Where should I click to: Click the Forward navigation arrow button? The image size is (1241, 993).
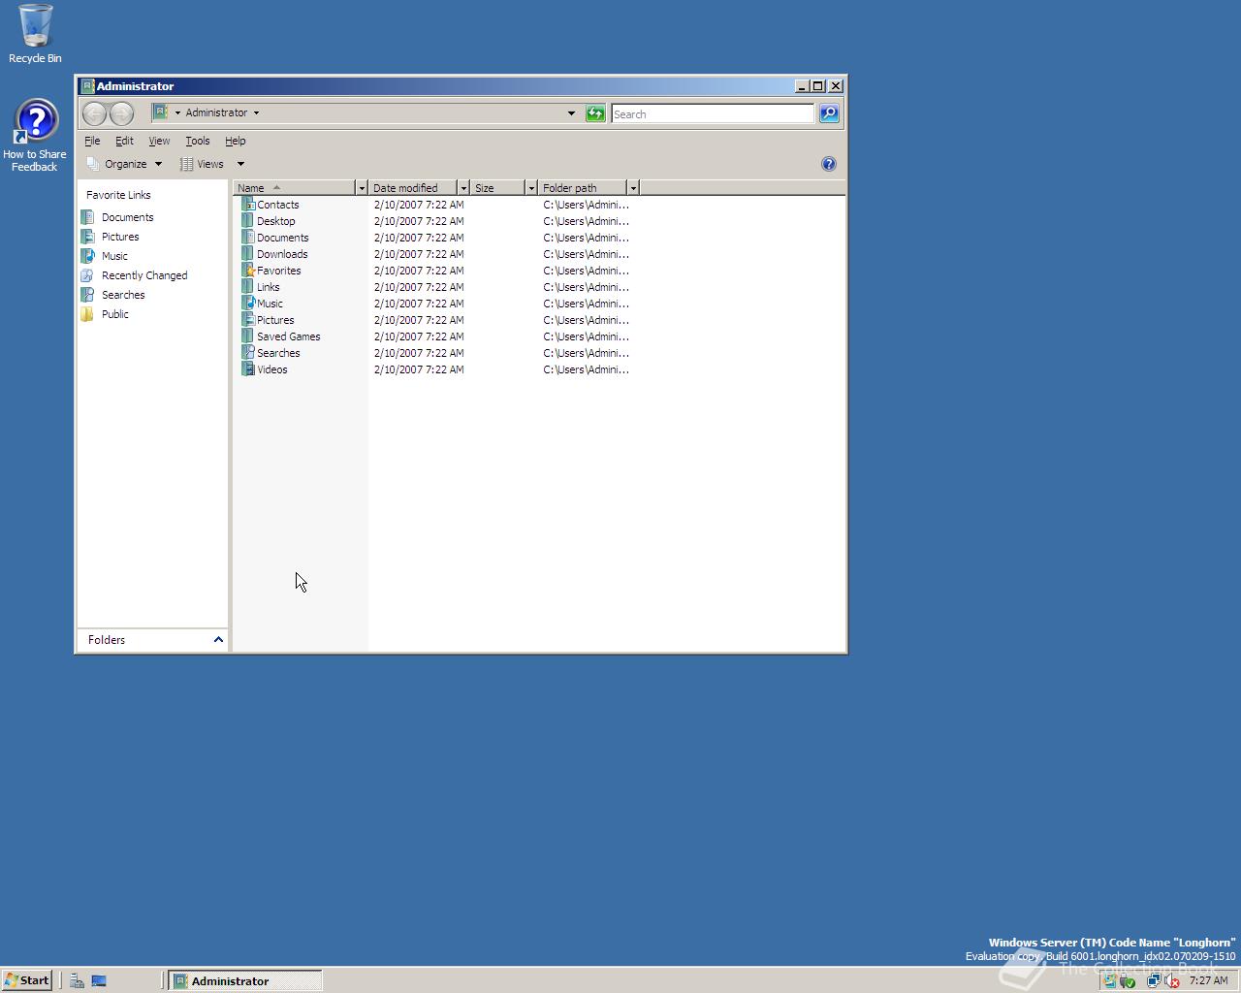click(x=121, y=113)
